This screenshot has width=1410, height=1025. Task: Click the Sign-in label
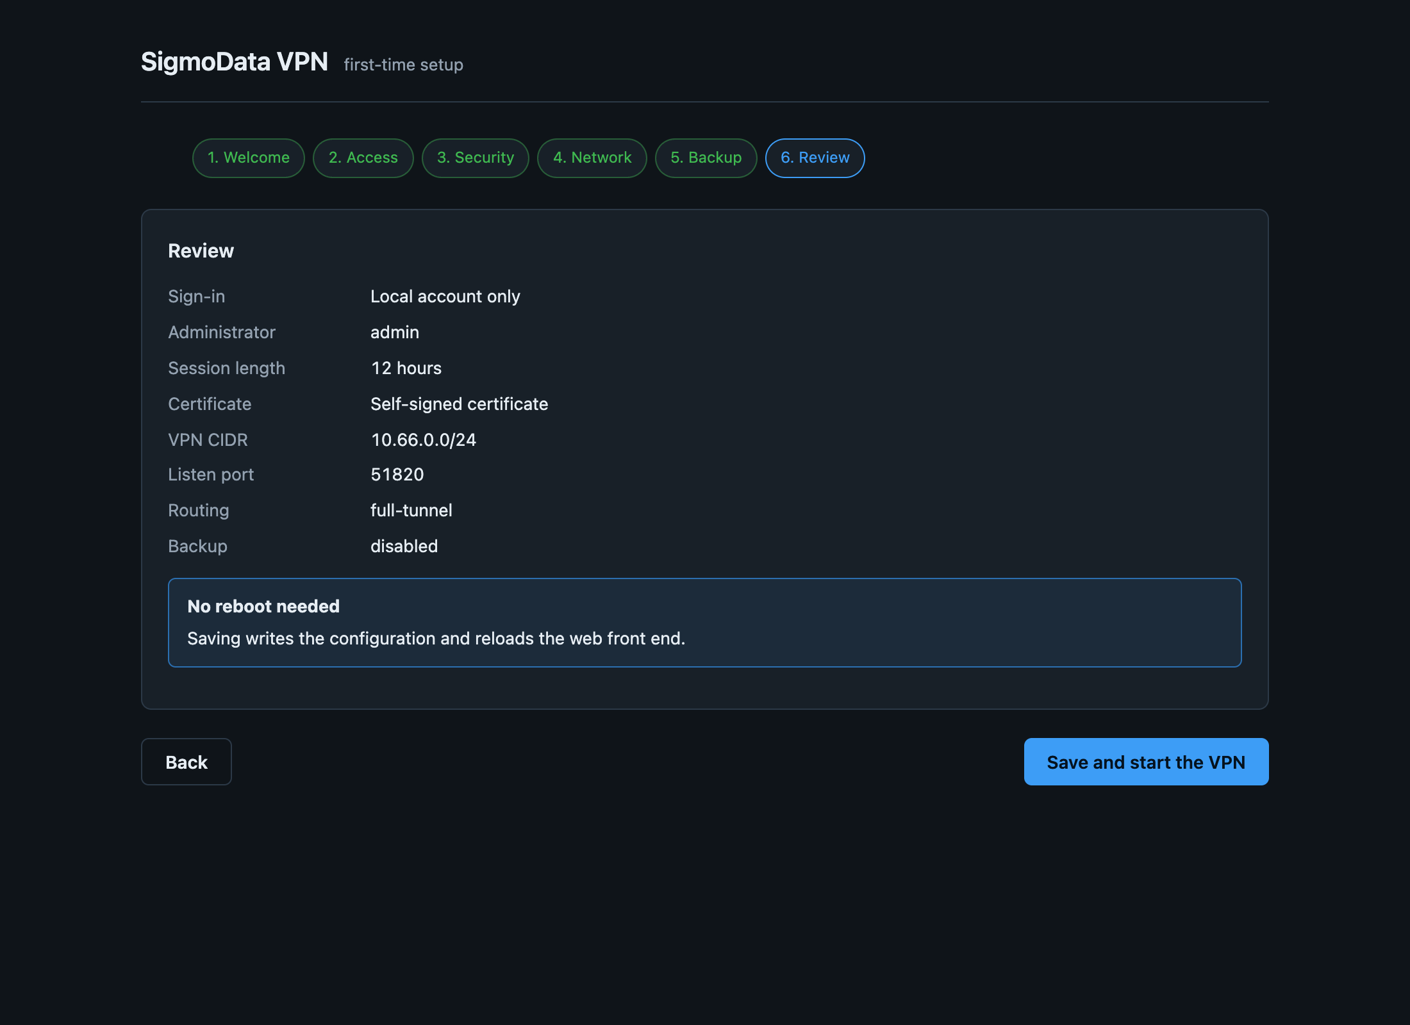[197, 297]
